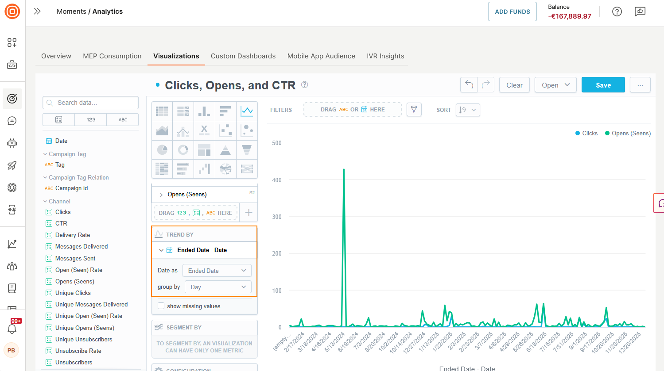Choose the area chart visualization type
The height and width of the screenshot is (371, 664).
point(162,130)
